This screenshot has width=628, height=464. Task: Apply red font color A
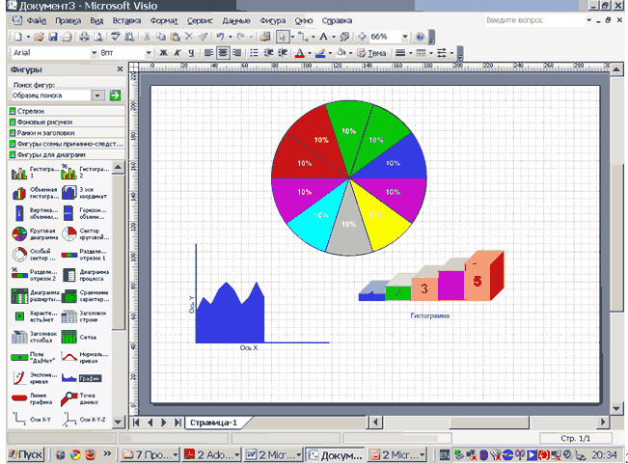click(299, 53)
